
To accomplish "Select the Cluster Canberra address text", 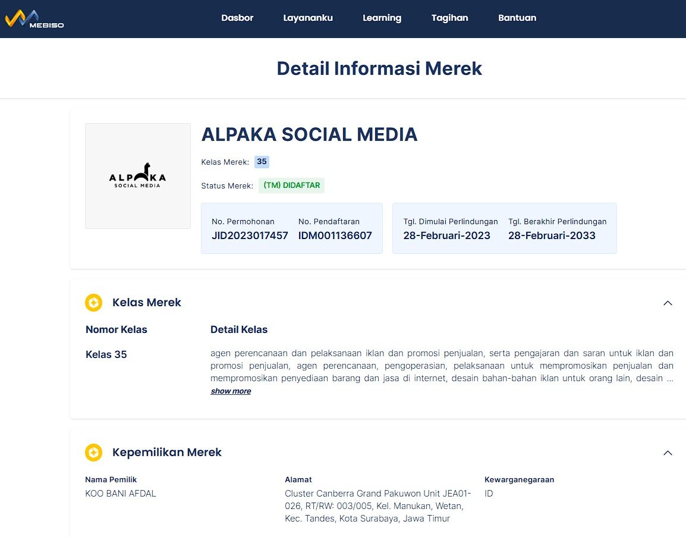I will pos(378,506).
